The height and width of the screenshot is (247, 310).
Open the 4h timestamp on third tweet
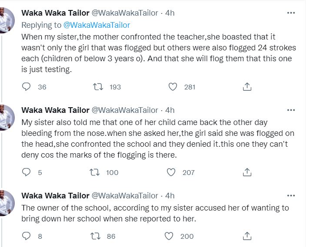170,196
